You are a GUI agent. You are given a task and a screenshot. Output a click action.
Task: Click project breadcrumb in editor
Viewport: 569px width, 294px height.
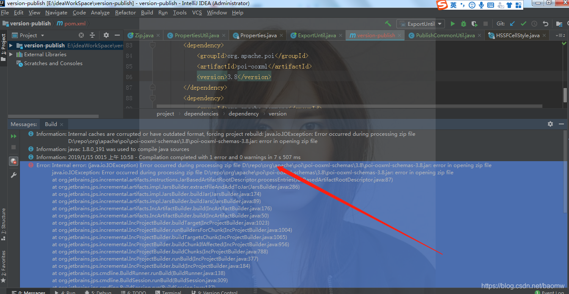pos(165,113)
